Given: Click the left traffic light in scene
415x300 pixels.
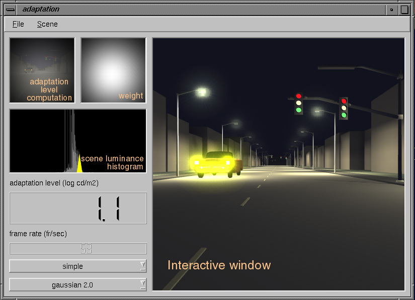Looking at the screenshot, I should pyautogui.click(x=299, y=103).
